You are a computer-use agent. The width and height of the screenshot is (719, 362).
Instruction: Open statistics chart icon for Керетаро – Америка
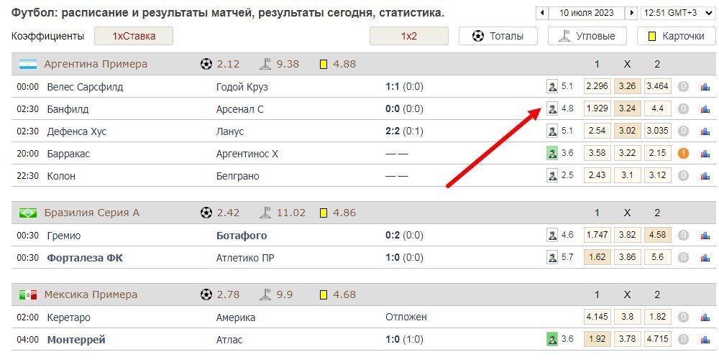705,317
